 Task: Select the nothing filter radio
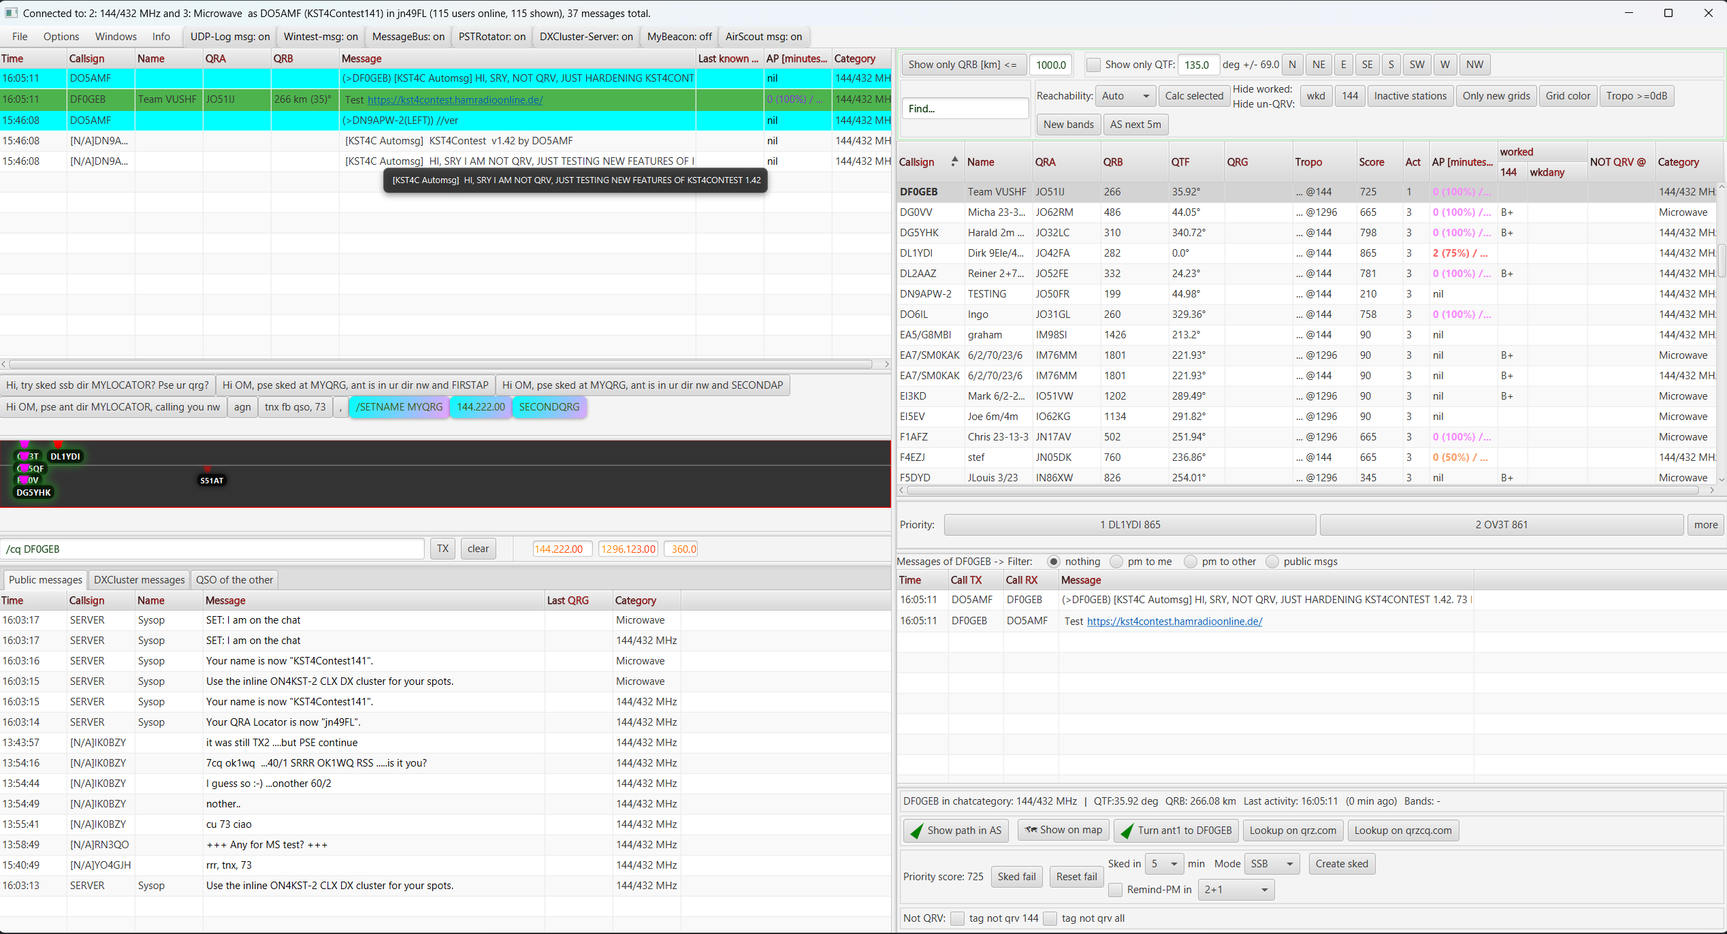(1054, 562)
